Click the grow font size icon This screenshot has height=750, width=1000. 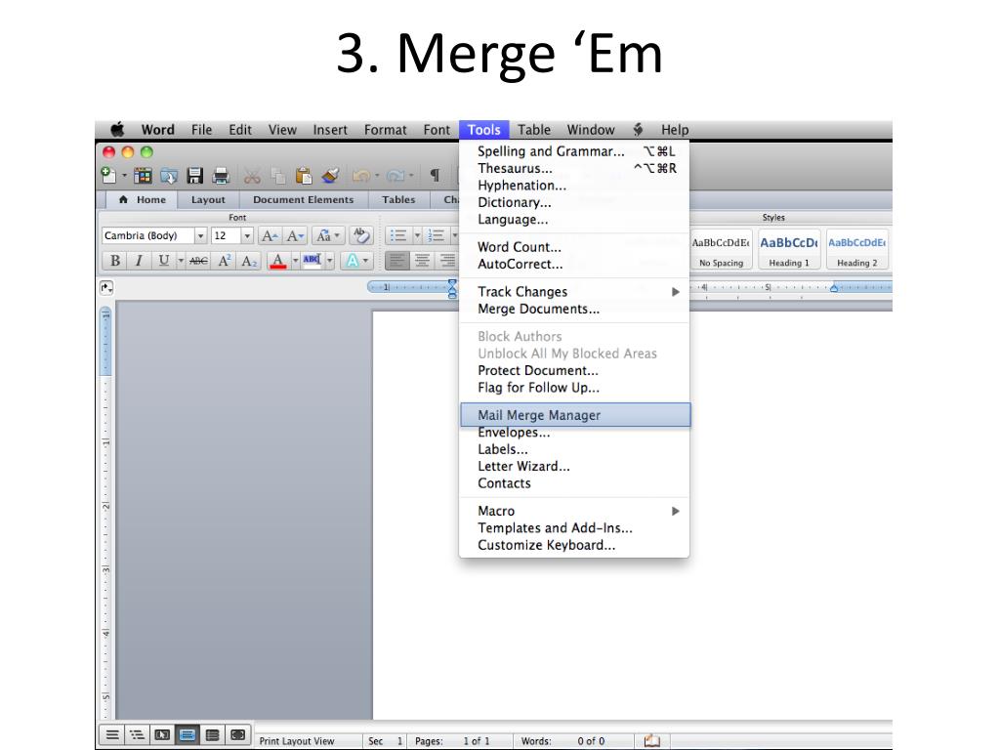(x=270, y=236)
